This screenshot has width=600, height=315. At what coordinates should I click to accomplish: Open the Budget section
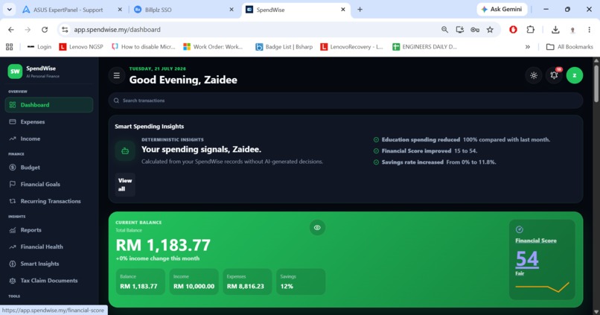(49, 168)
